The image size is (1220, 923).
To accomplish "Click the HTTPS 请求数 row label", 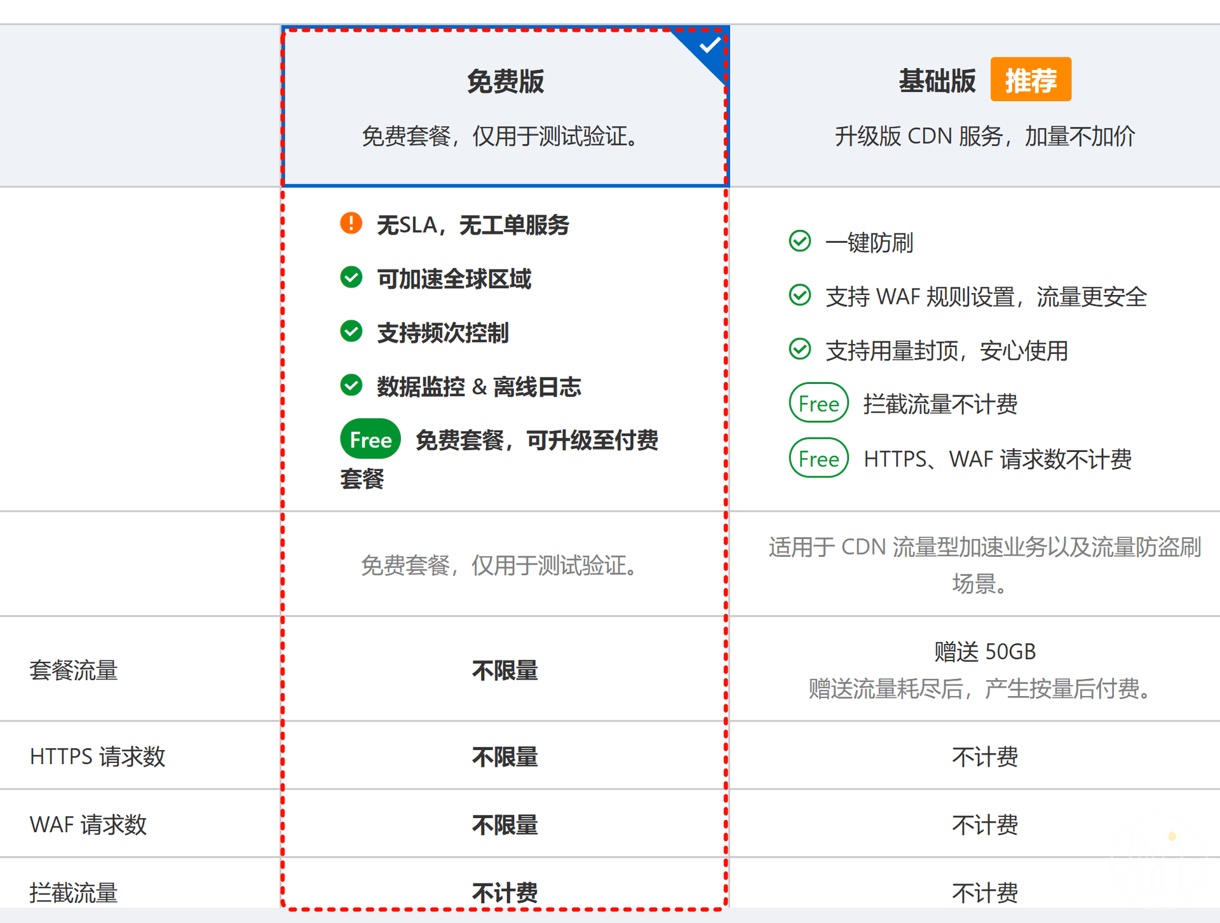I will (x=97, y=756).
